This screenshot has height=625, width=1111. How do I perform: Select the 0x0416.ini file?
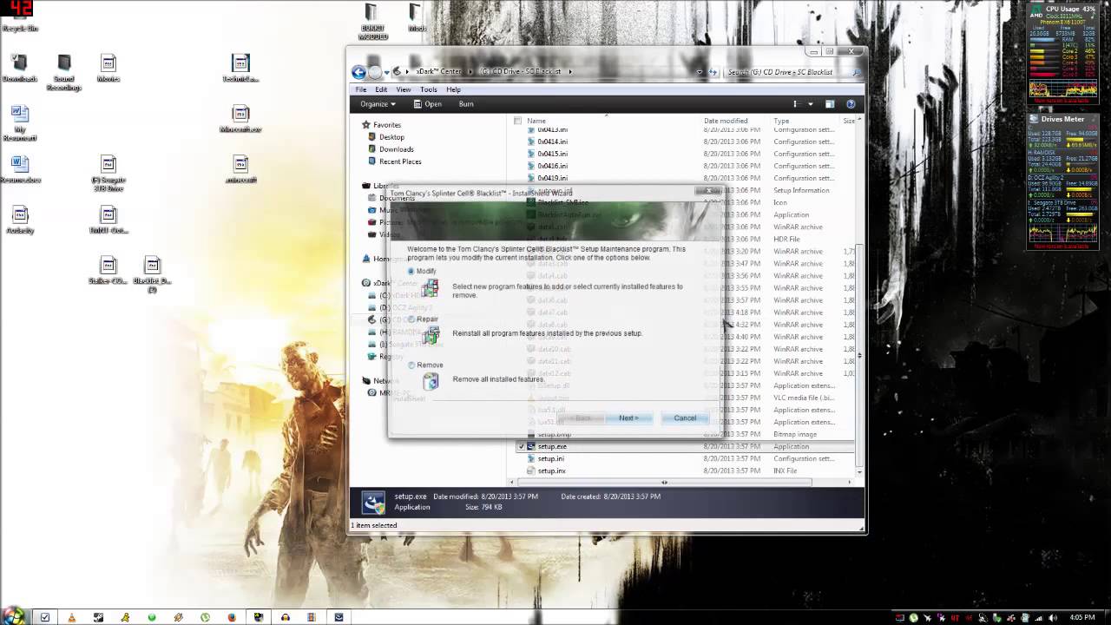click(552, 166)
